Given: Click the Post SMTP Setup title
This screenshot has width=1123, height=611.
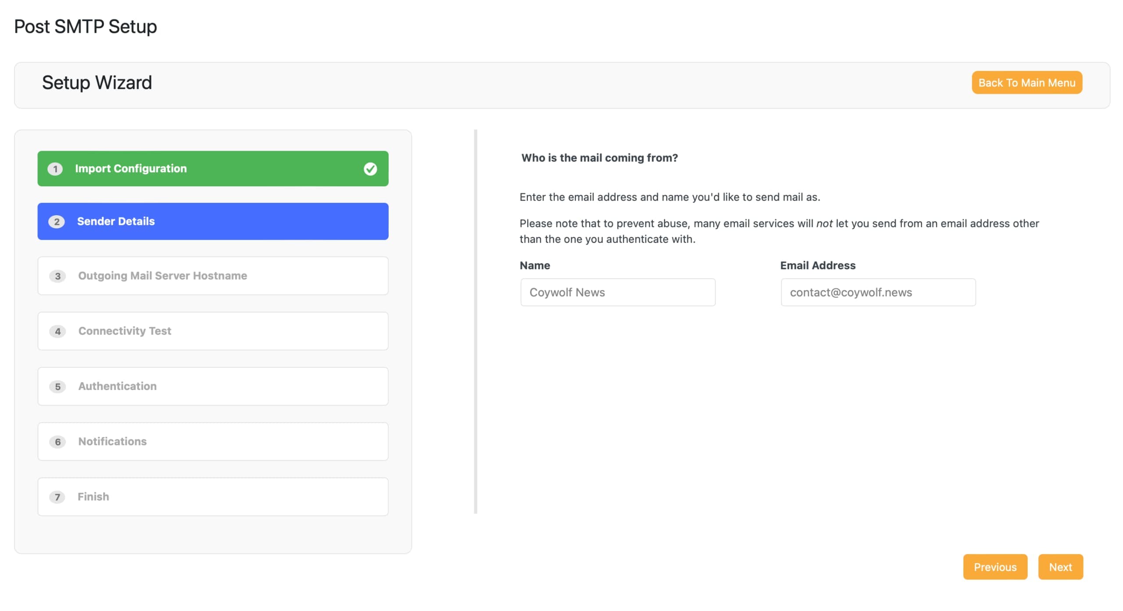Looking at the screenshot, I should coord(86,26).
